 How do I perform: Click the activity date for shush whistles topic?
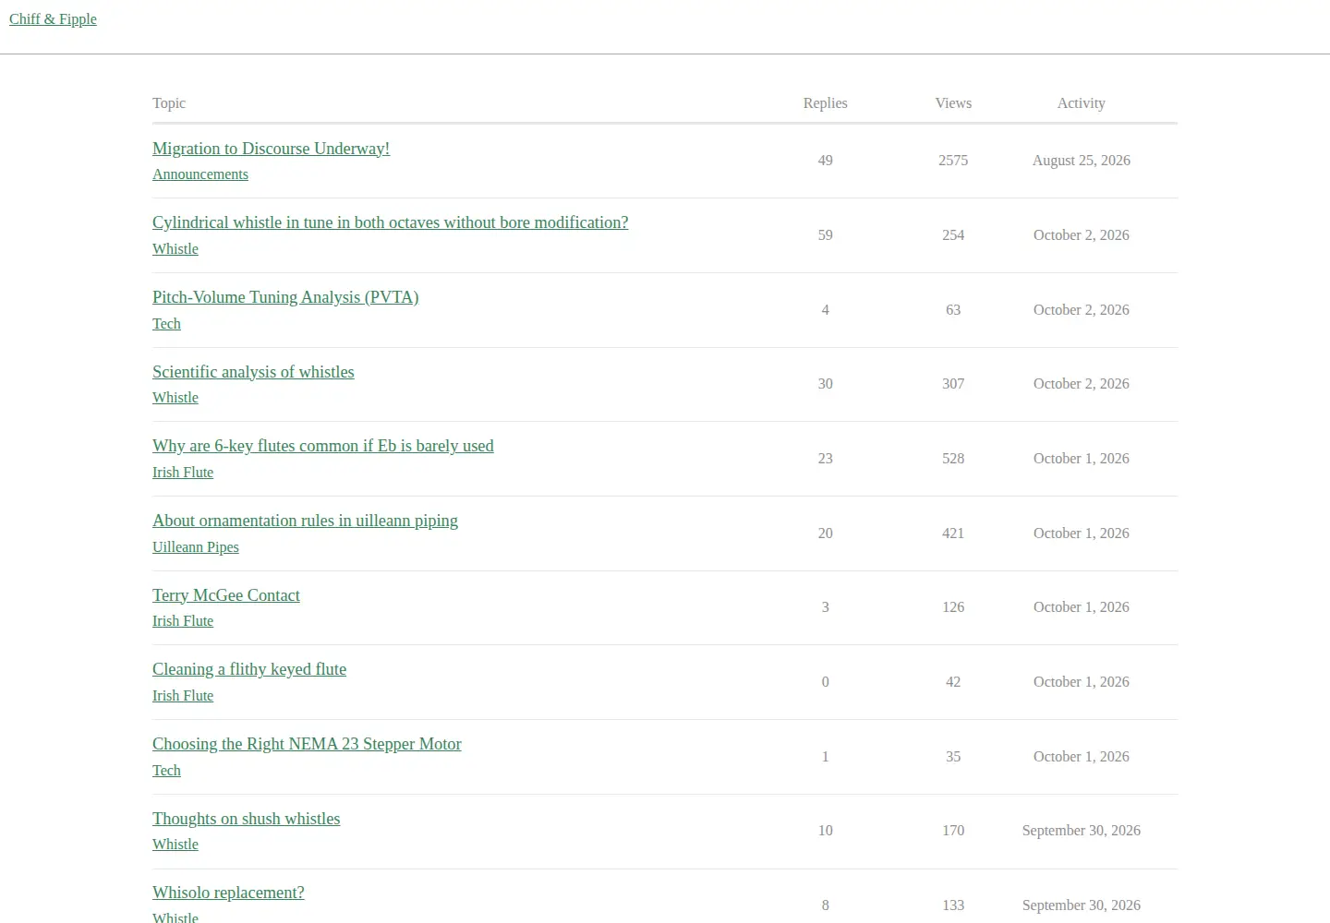tap(1082, 831)
